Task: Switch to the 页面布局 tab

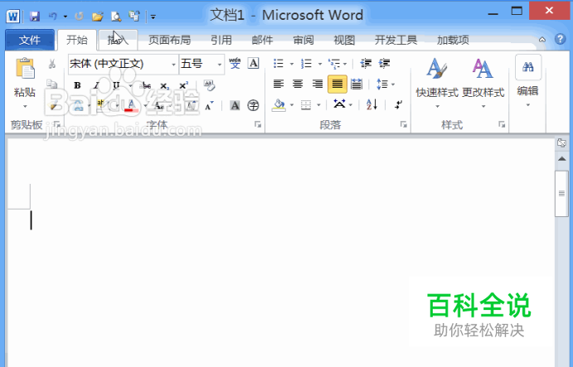Action: point(169,40)
